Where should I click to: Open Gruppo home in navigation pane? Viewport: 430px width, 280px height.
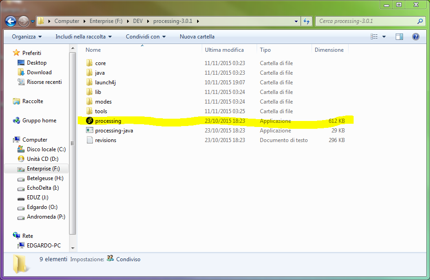click(39, 121)
